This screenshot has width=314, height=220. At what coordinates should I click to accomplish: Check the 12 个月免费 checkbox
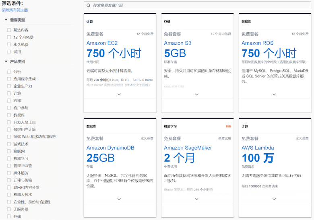(x=9, y=37)
